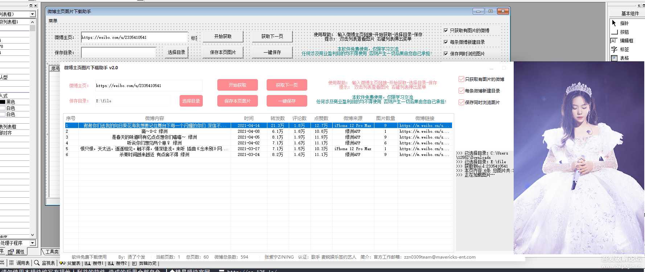Viewport: 645px width, 272px height.
Task: Expand the 处理子程序 event handler dropdown
Action: click(33, 243)
